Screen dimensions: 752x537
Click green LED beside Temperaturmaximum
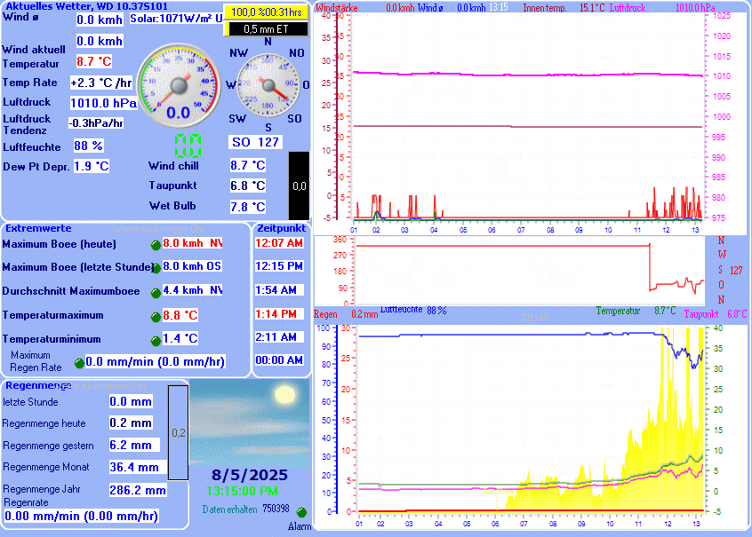pos(156,316)
